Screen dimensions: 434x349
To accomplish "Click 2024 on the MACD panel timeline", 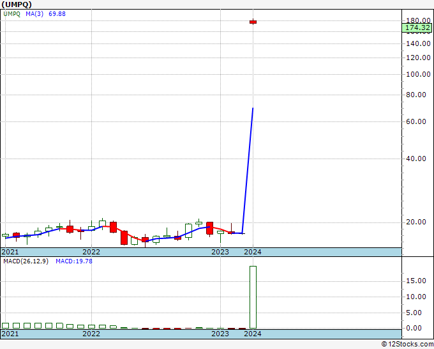I will click(x=253, y=334).
